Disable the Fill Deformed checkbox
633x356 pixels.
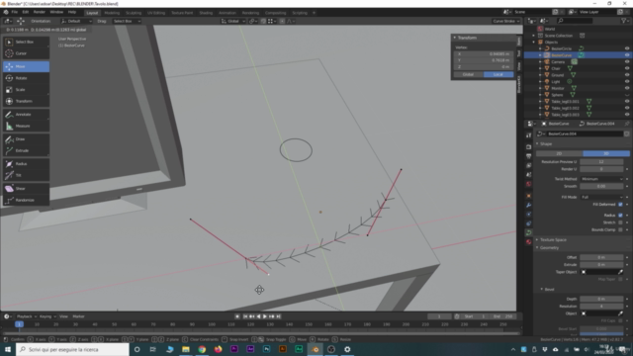tap(620, 205)
